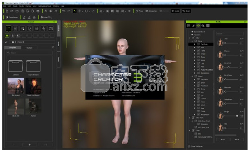Choose the Rotate object tool
Screen dimensions: 250x152
[x=86, y=11]
